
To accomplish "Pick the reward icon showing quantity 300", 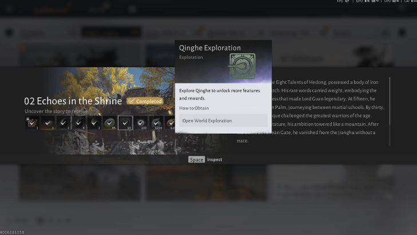I will click(x=141, y=123).
